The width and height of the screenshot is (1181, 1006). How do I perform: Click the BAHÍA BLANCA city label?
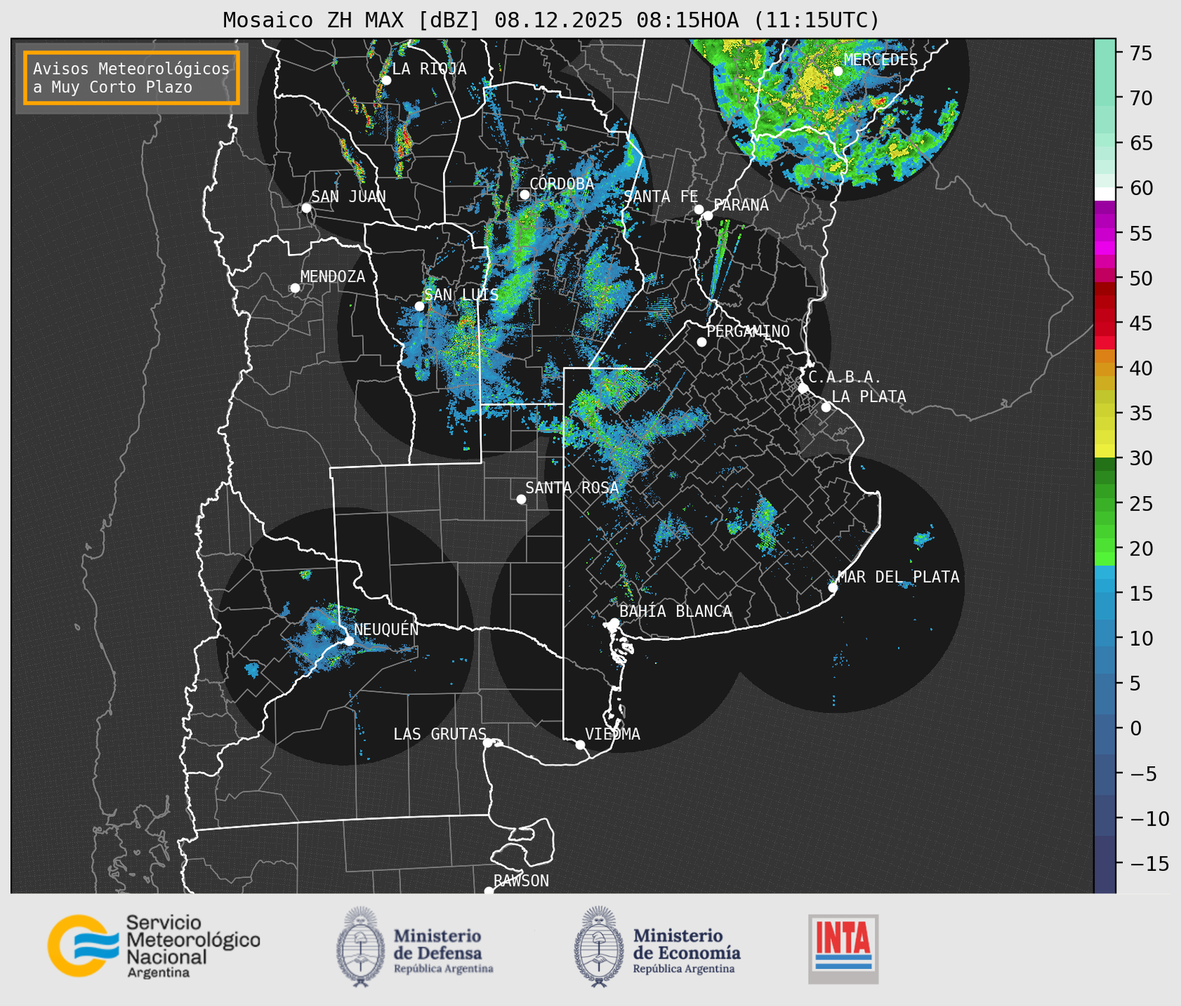(x=676, y=611)
